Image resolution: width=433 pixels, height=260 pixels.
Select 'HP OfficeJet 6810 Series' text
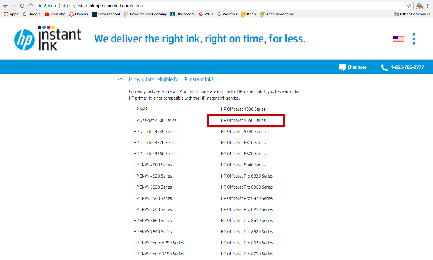click(x=243, y=143)
